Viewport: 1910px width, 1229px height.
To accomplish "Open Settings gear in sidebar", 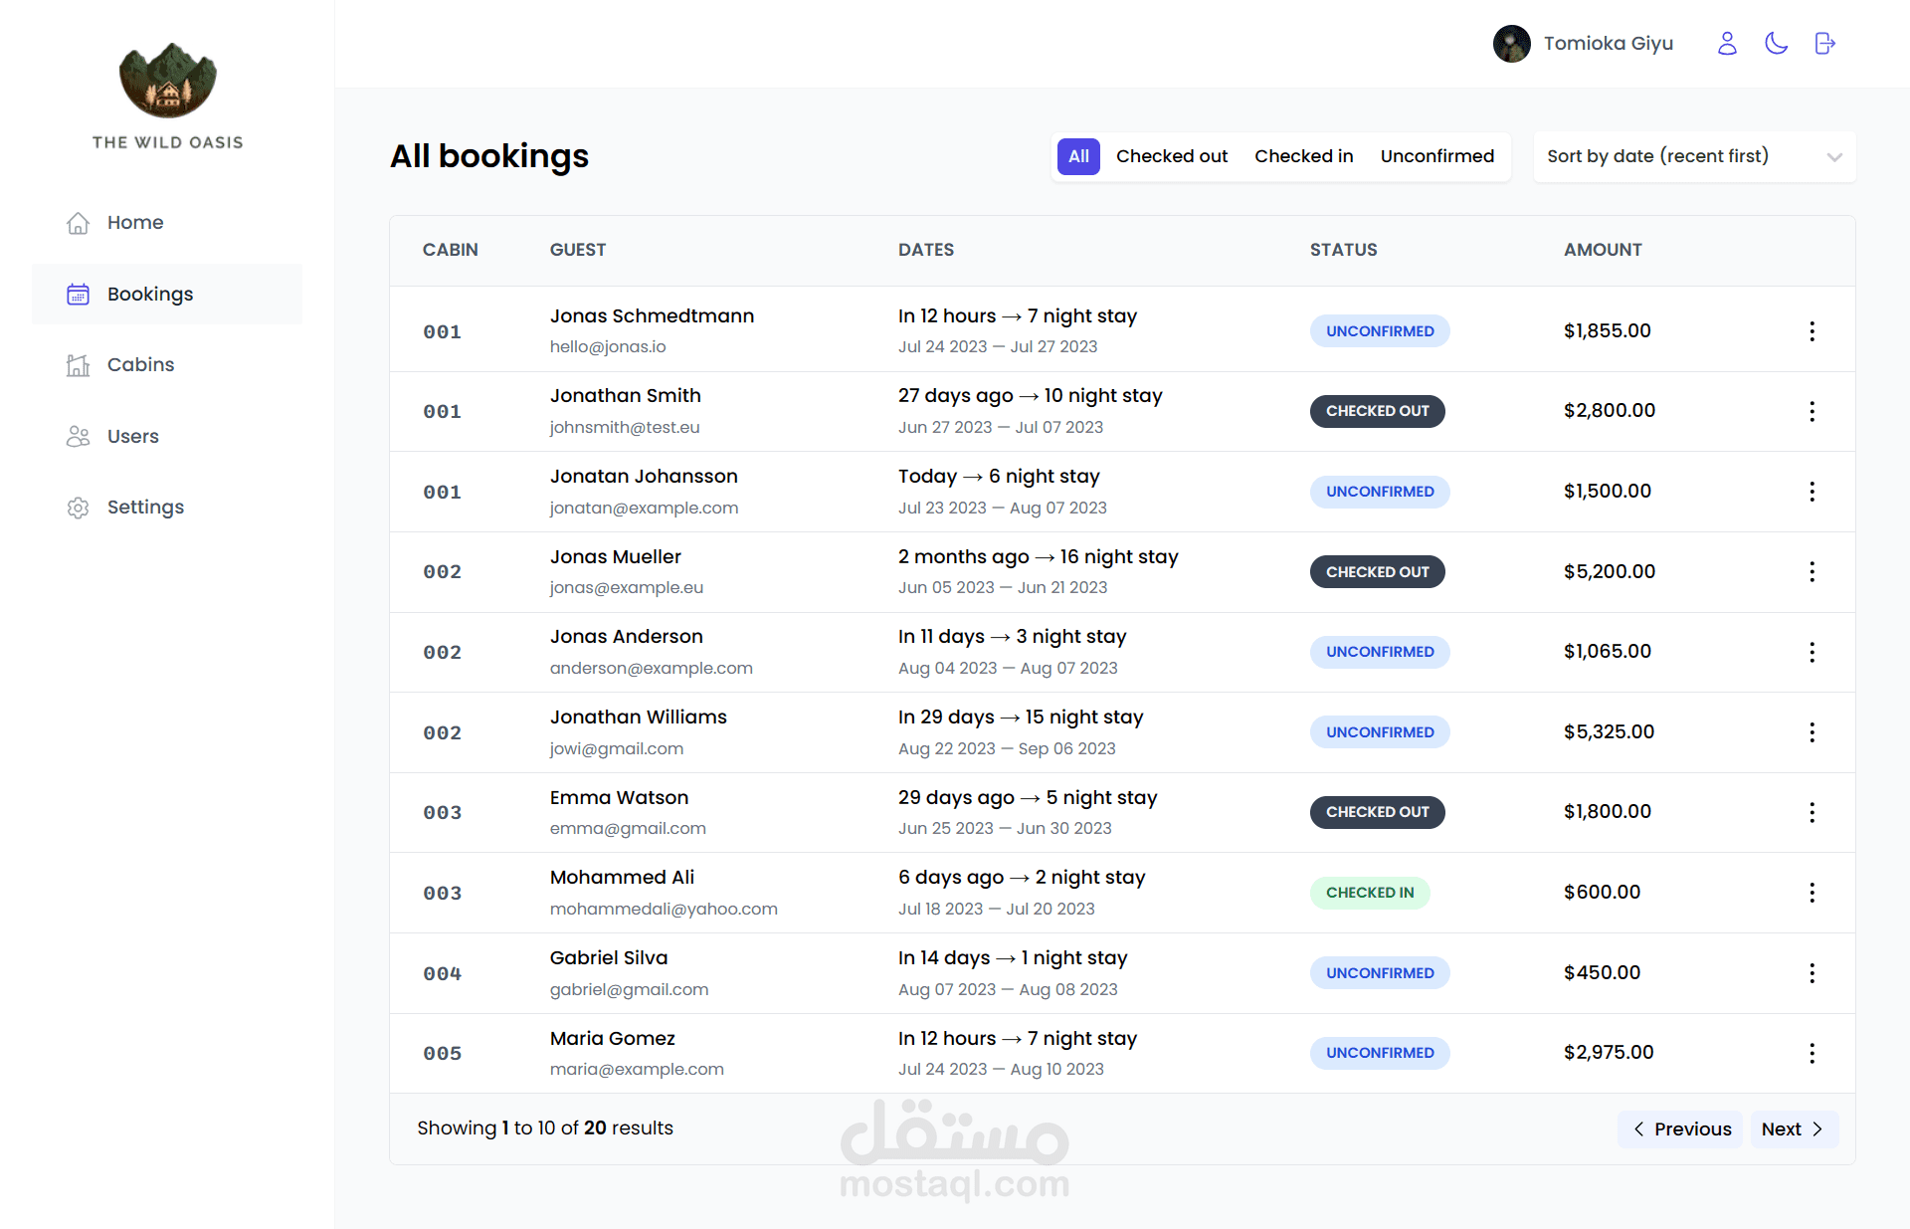I will coord(79,508).
